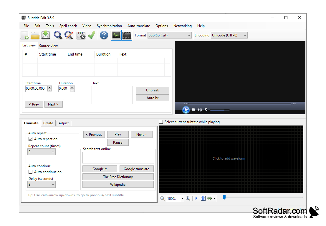Viewport: 326px width, 226px height.
Task: Adjust the video player volume slider
Action: click(220, 110)
